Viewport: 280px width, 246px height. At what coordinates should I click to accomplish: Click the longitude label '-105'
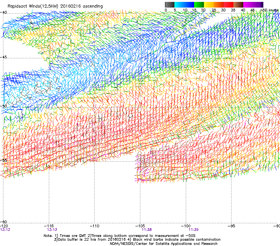140,226
